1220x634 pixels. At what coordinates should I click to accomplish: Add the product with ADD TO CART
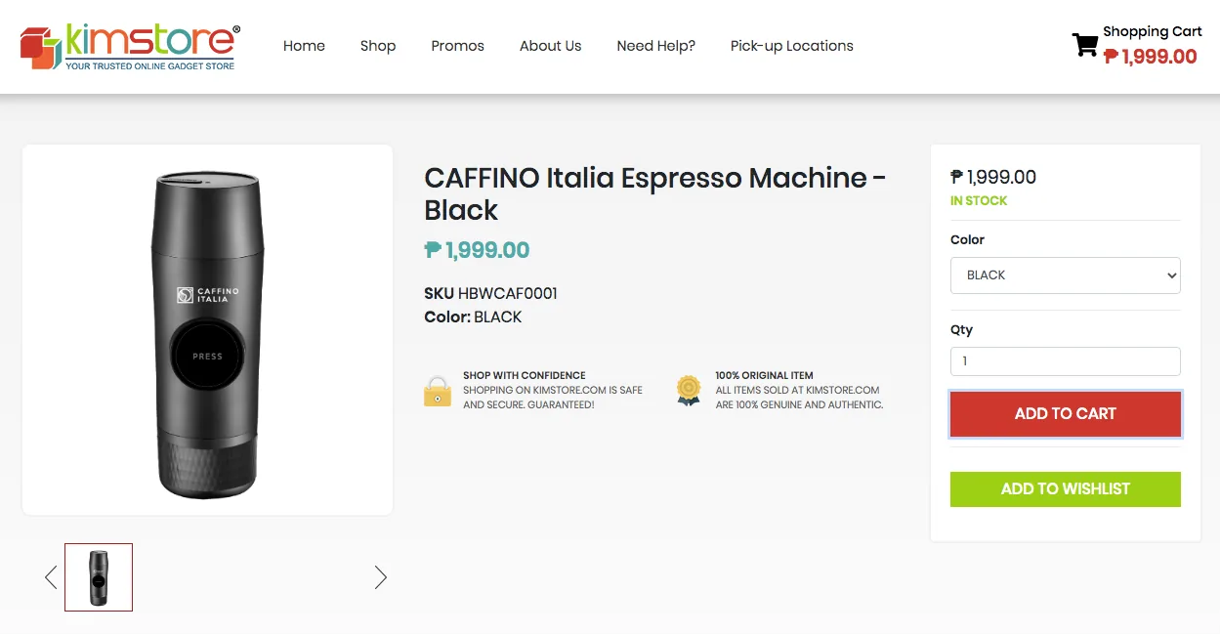click(1066, 413)
